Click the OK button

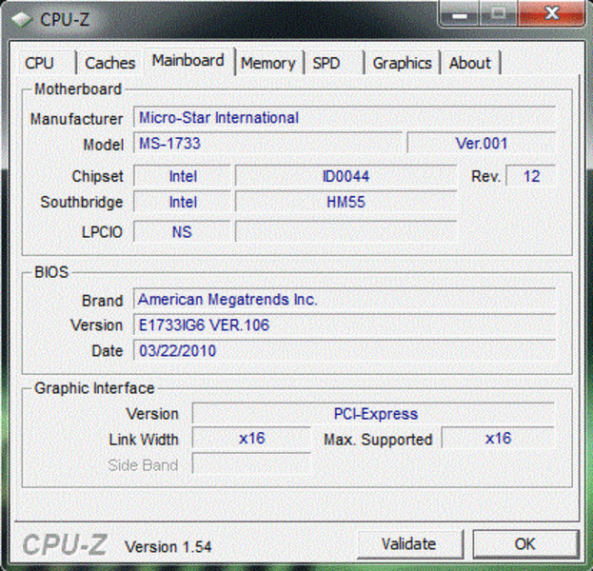pyautogui.click(x=525, y=544)
